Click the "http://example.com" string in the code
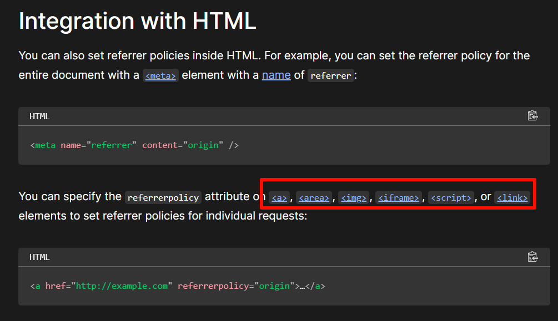This screenshot has height=321, width=558. point(122,286)
